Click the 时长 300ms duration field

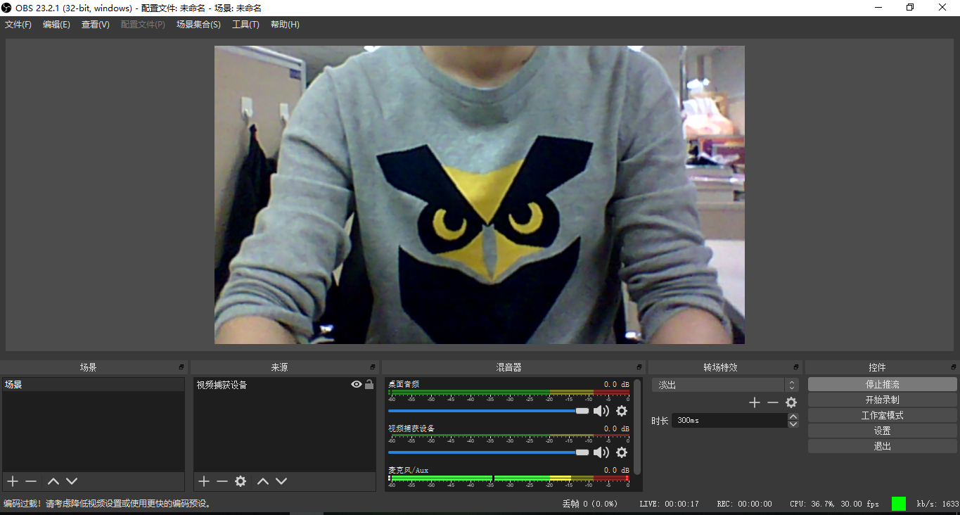(730, 421)
